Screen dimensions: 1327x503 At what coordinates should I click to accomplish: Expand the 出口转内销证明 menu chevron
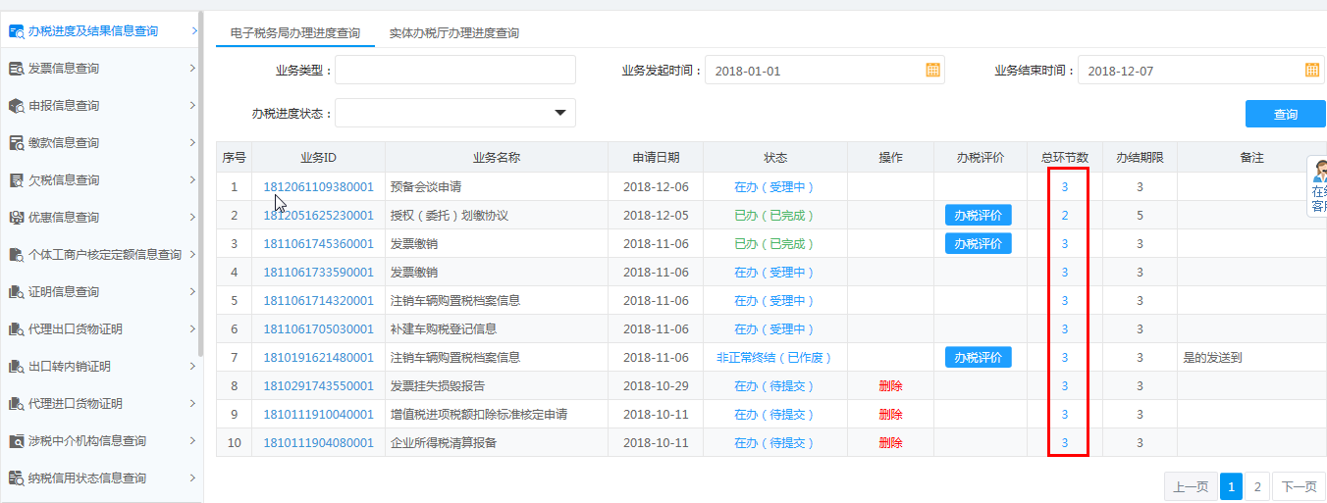(x=192, y=366)
